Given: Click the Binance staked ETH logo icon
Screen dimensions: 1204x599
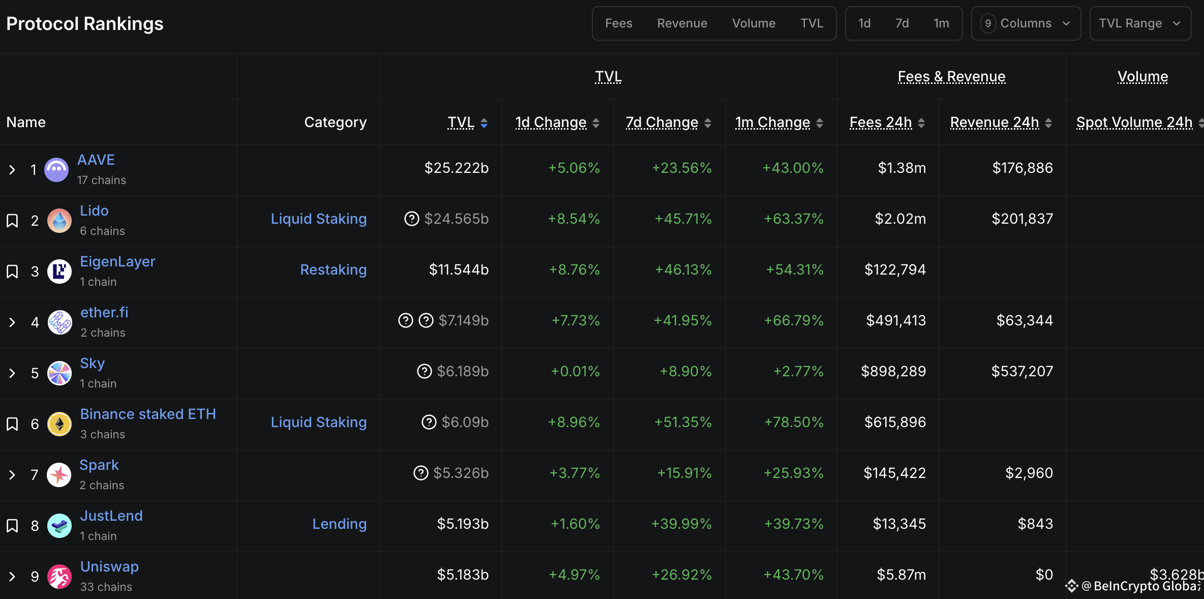Looking at the screenshot, I should pyautogui.click(x=59, y=424).
